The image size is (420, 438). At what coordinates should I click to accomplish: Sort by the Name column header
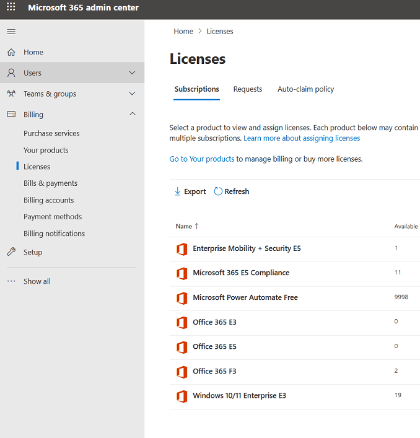pyautogui.click(x=183, y=226)
